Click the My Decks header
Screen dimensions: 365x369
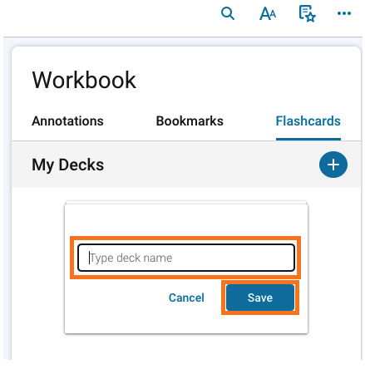tap(68, 165)
